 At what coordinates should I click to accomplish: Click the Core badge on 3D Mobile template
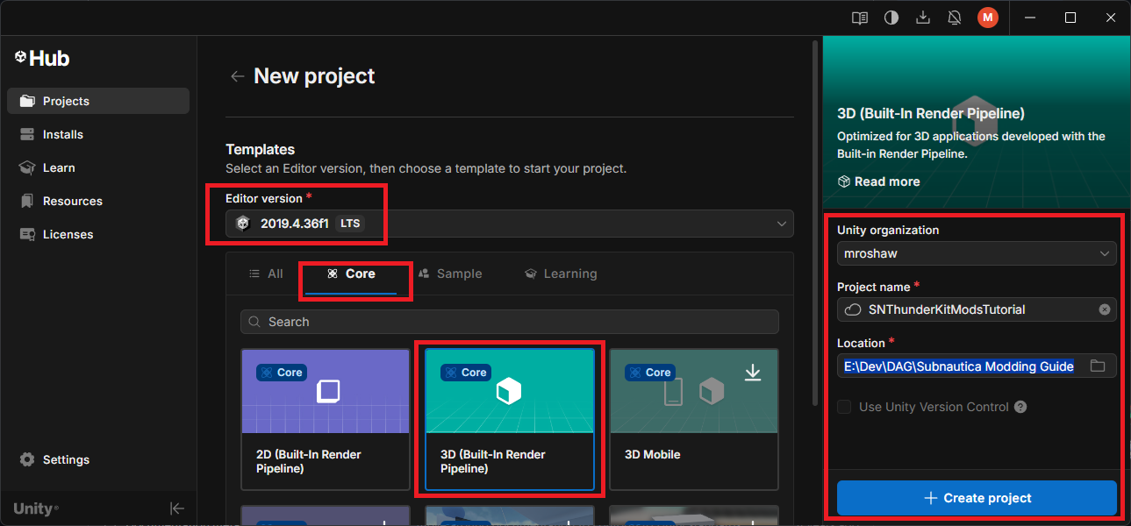(649, 373)
